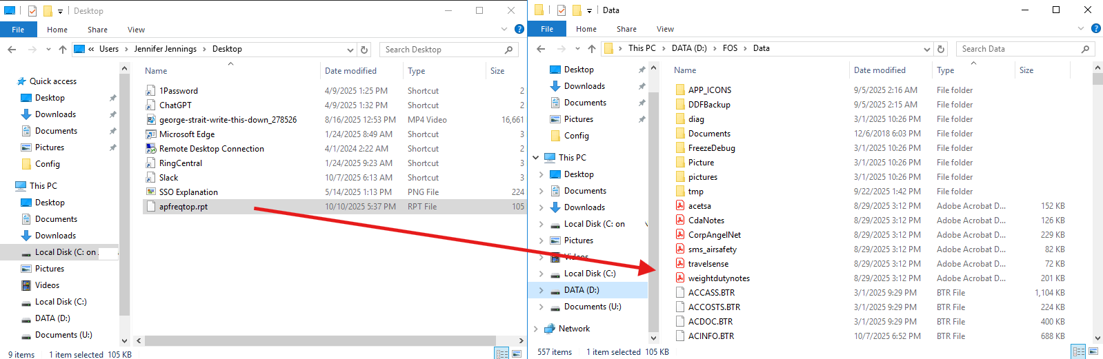
Task: Sort the Data files by Date modified
Action: pos(880,70)
